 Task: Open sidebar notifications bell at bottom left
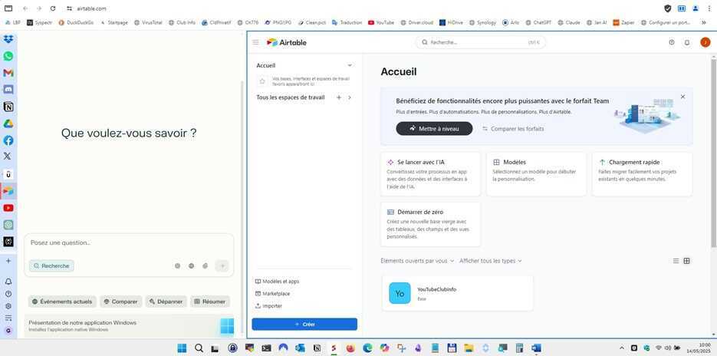8,282
